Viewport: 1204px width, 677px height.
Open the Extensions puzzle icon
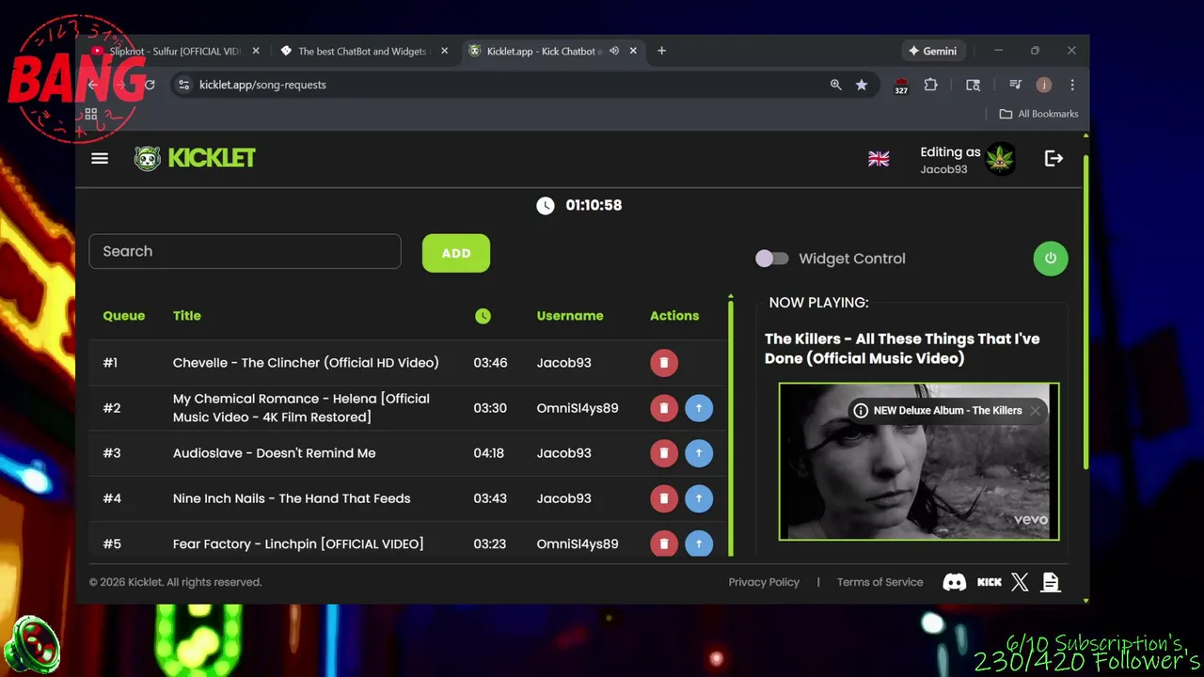tap(931, 85)
